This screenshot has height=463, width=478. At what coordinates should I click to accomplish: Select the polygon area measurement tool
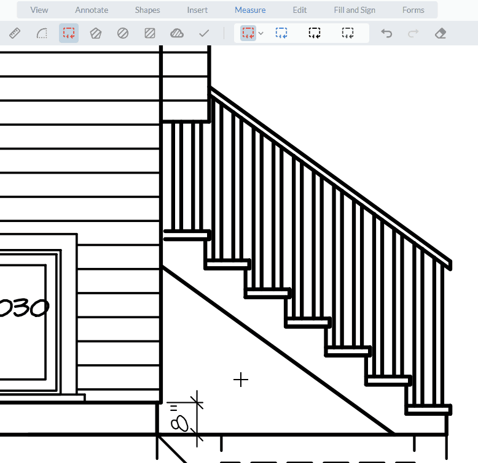tap(96, 33)
